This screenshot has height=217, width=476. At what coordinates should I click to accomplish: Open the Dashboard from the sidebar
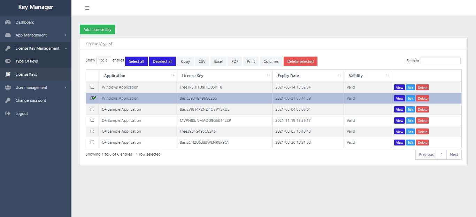coord(24,22)
